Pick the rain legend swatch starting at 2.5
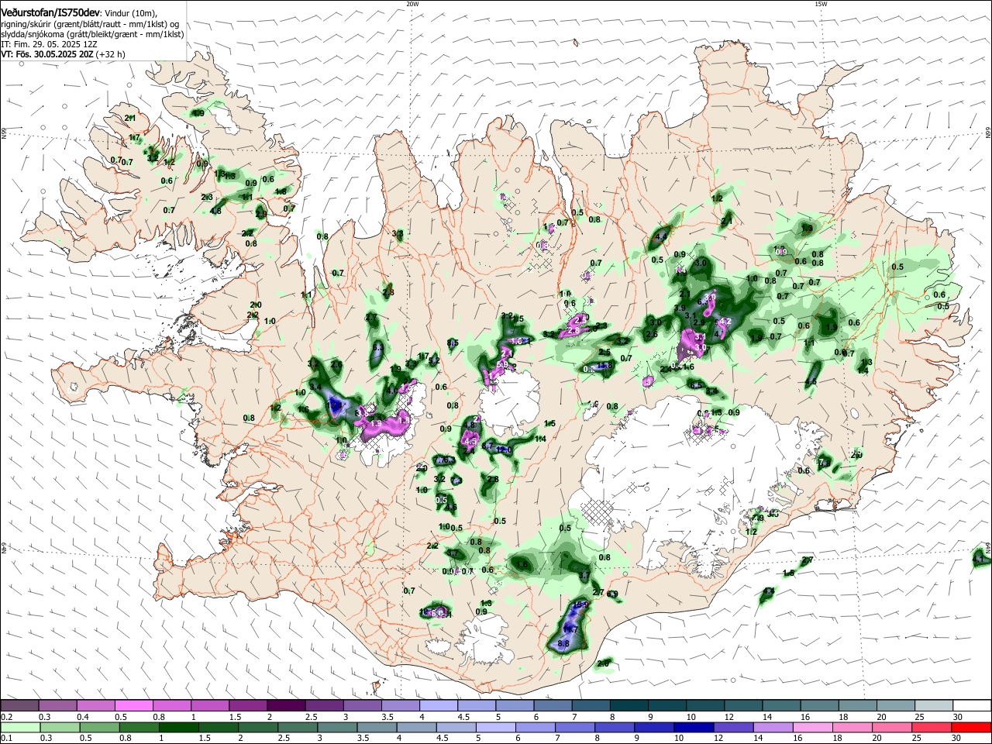 point(298,727)
